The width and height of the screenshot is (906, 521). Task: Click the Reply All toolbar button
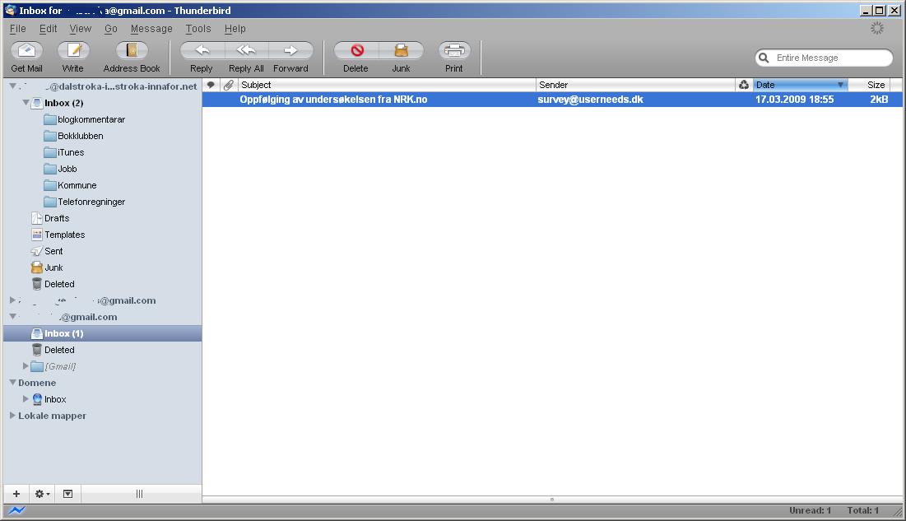(x=246, y=51)
